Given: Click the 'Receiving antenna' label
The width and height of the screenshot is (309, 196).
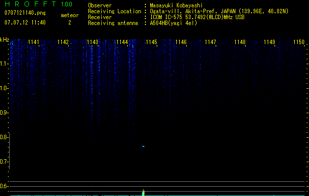Looking at the screenshot, I should (x=113, y=23).
